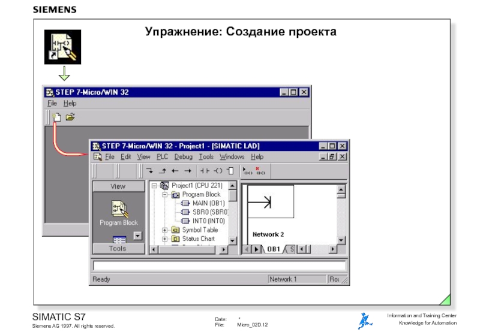
Task: Select Program Block icon in navigation bar
Action: coord(119,213)
